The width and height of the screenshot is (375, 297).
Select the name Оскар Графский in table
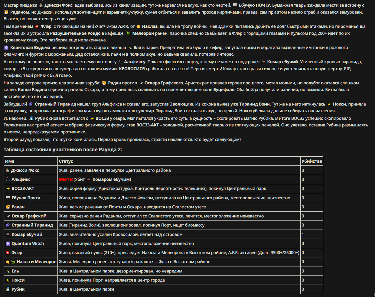(x=29, y=216)
